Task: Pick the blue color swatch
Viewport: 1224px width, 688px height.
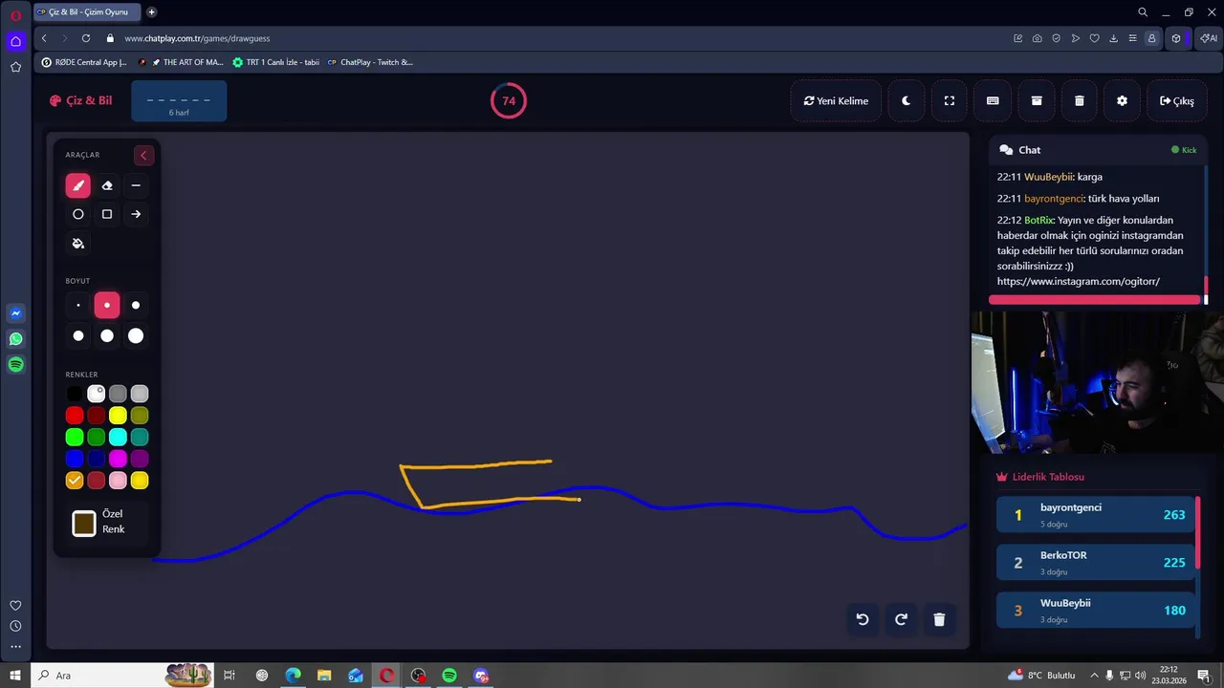Action: click(75, 459)
